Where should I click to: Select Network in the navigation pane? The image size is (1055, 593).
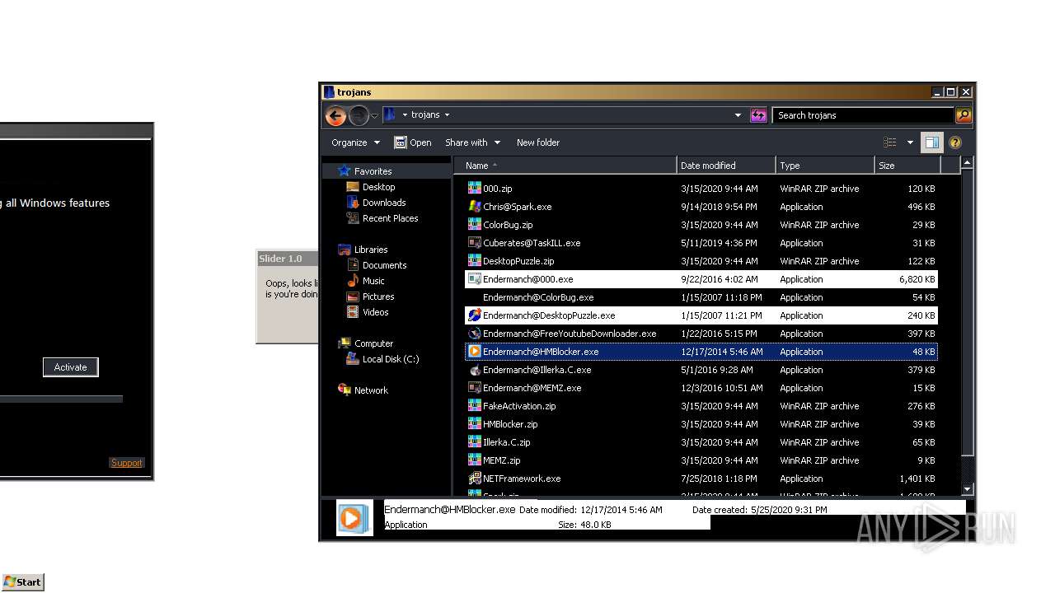pyautogui.click(x=370, y=390)
